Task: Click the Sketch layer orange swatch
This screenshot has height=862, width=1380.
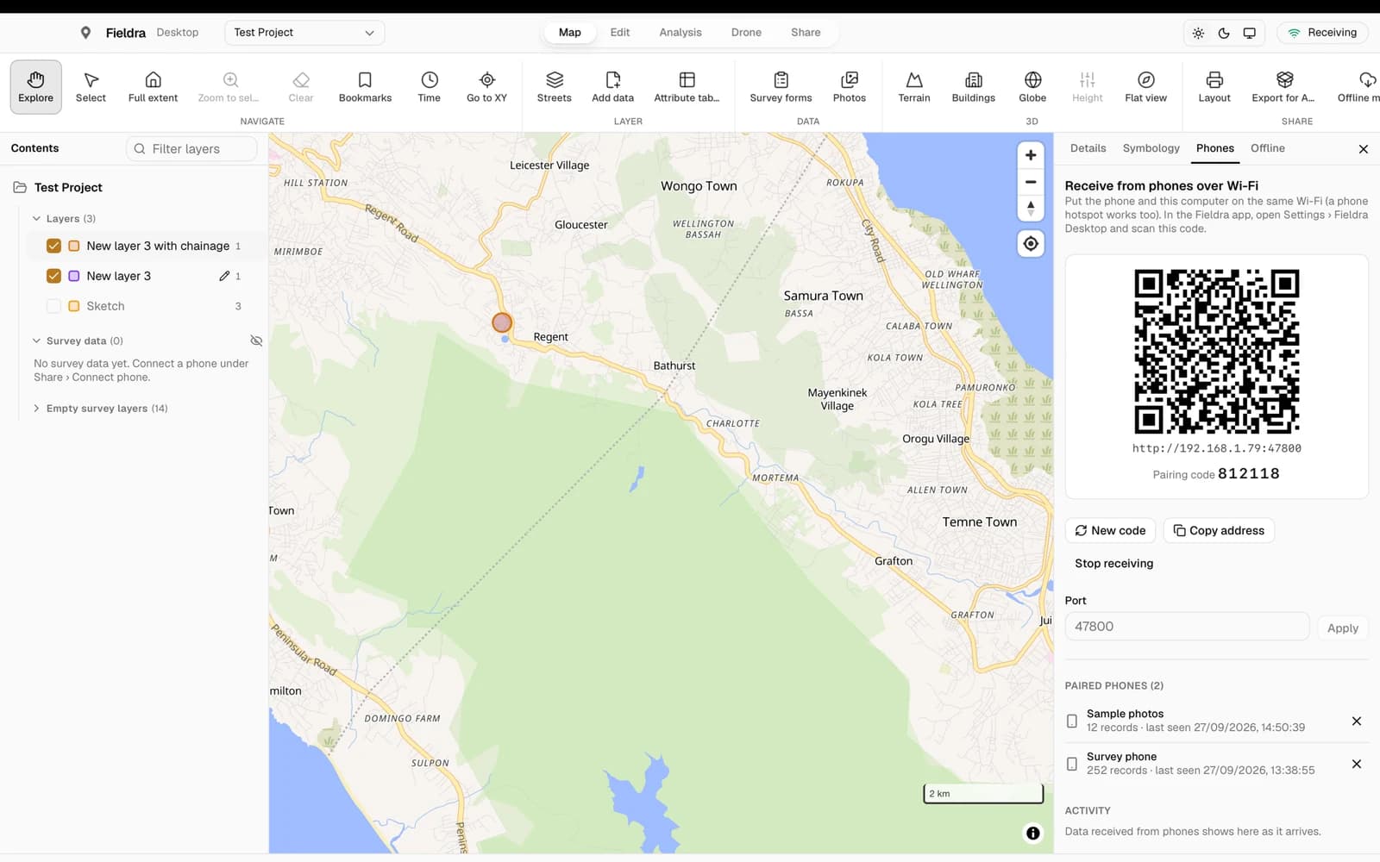Action: tap(74, 306)
